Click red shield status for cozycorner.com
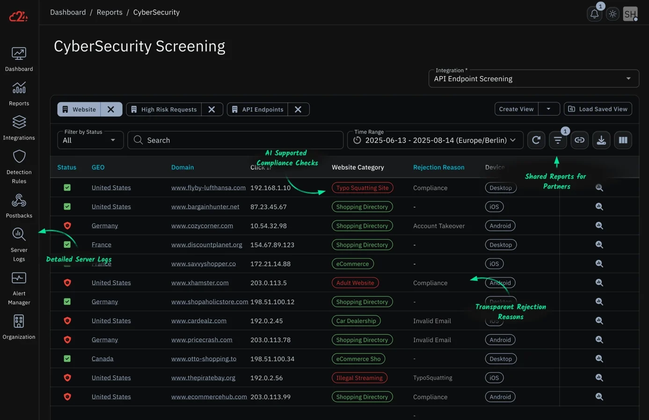 (x=67, y=226)
